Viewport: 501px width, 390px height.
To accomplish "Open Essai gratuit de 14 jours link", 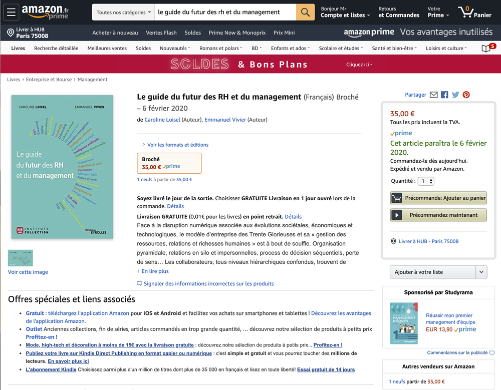I will (326, 369).
